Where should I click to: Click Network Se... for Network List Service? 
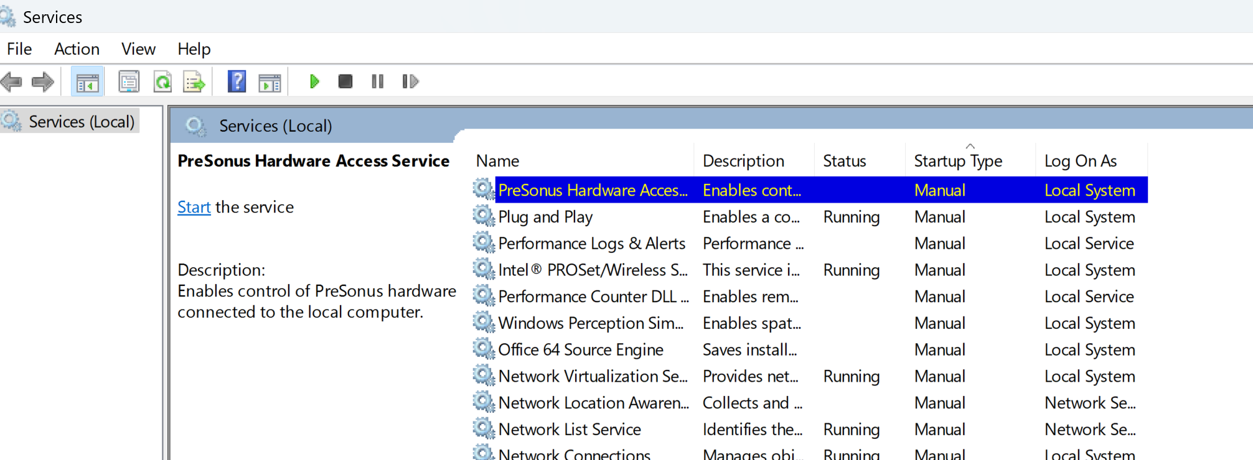(1090, 430)
